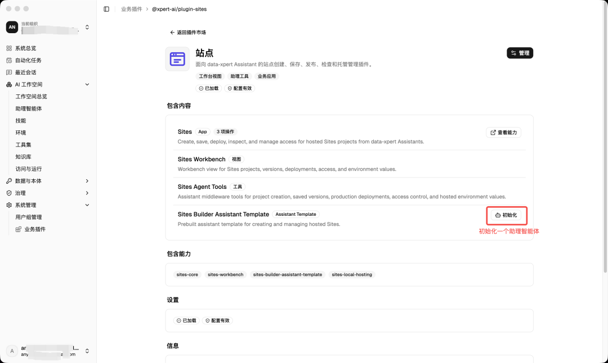Click the 数据与本体 key icon
Viewport: 608px width, 363px height.
click(9, 181)
